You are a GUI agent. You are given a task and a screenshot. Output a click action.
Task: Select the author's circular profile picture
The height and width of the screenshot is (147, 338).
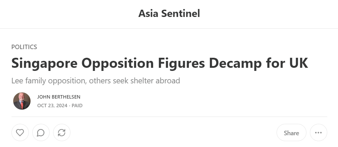point(22,101)
